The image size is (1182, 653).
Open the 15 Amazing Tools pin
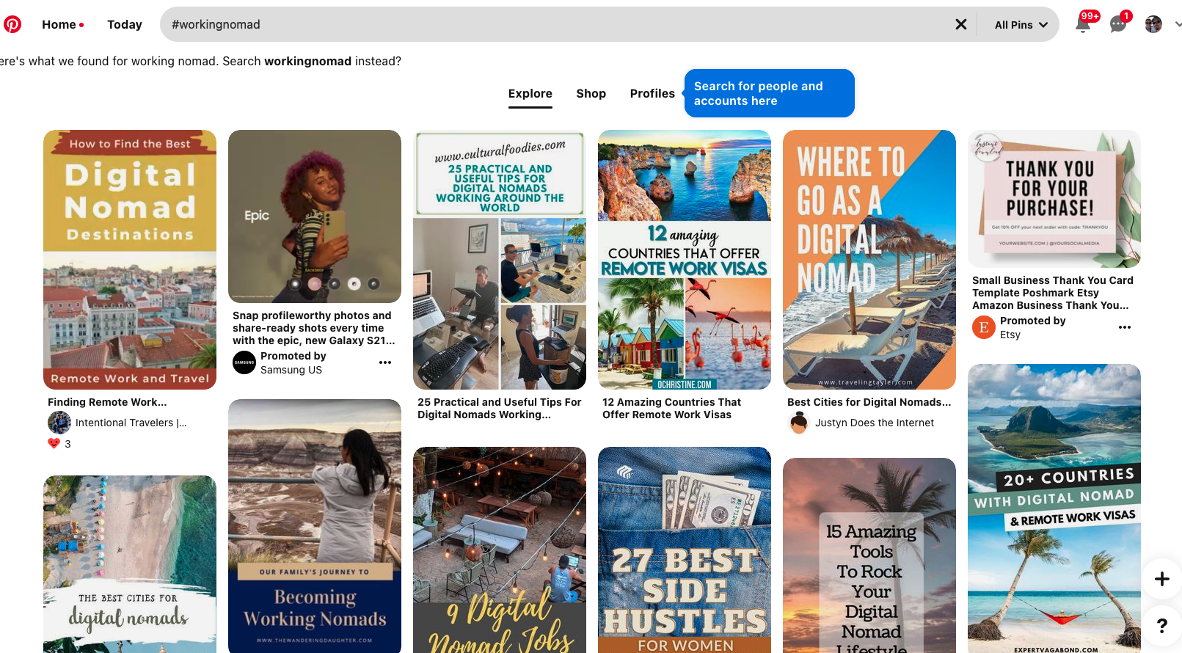tap(869, 555)
